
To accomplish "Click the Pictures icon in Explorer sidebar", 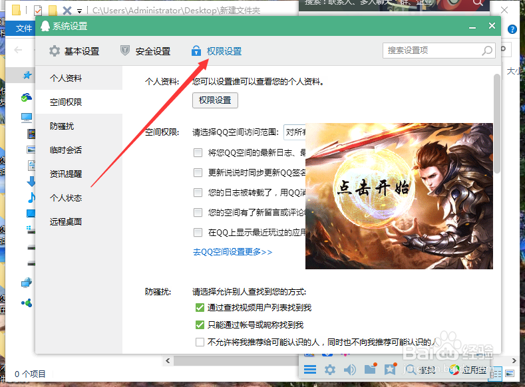I will coord(31,150).
